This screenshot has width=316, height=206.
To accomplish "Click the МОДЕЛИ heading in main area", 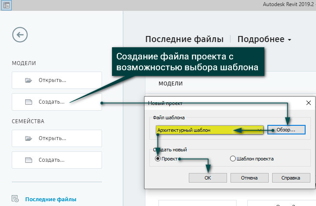I will point(171,84).
